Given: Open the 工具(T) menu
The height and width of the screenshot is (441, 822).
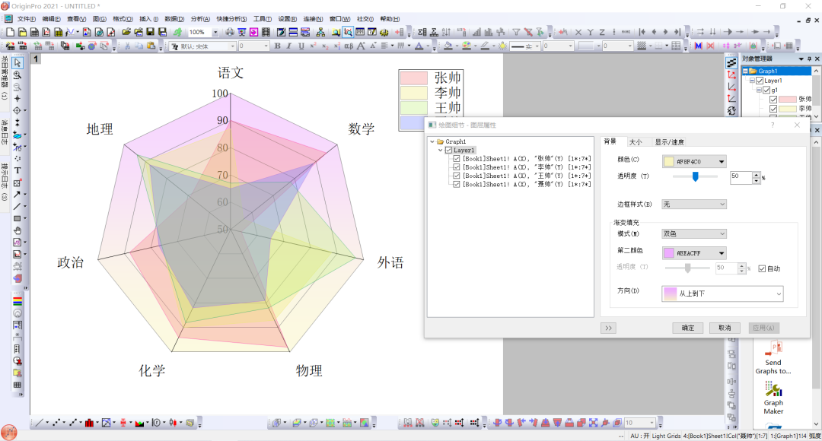Looking at the screenshot, I should coord(263,19).
